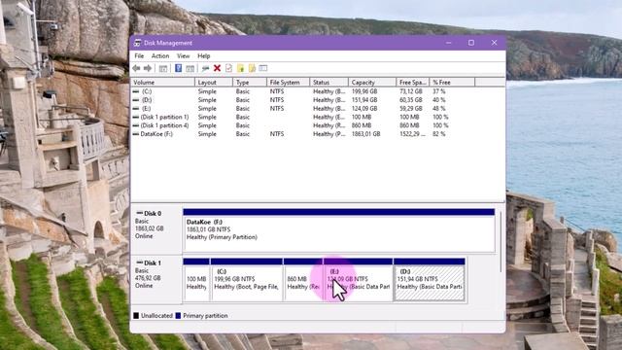Sort by the Status column header

pos(328,83)
